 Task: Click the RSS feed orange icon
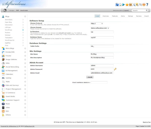click(3, 111)
